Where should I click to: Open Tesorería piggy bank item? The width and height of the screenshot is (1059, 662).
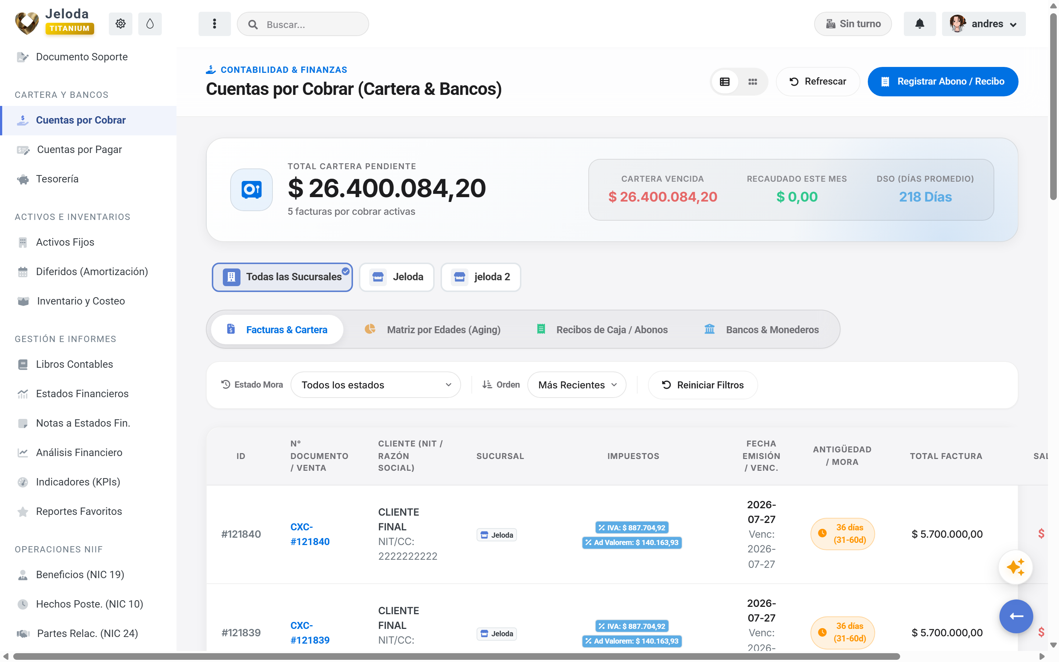[x=88, y=179]
